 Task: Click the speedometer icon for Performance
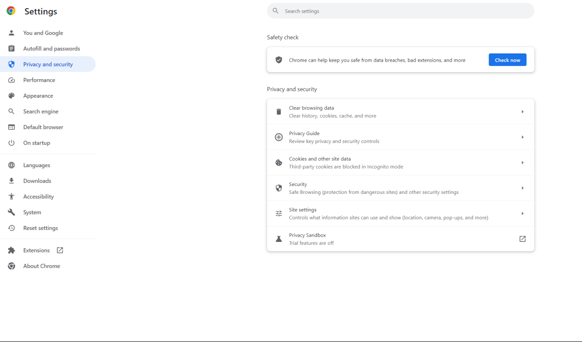12,80
